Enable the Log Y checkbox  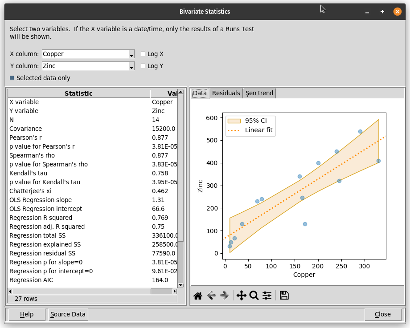(x=143, y=66)
